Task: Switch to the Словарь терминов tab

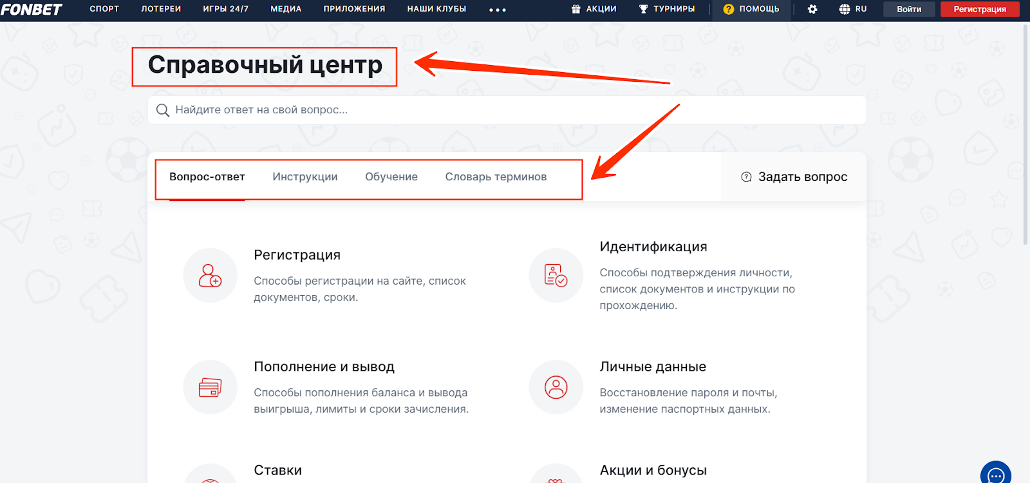Action: click(x=496, y=177)
